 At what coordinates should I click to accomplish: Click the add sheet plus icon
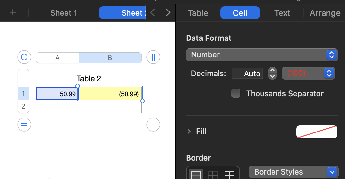[13, 13]
